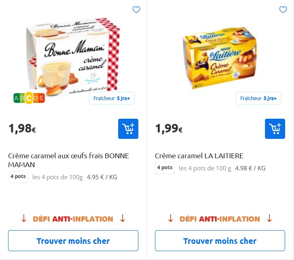This screenshot has width=294, height=260.
Task: Add La Laitière crème caramel to cart
Action: pyautogui.click(x=275, y=129)
